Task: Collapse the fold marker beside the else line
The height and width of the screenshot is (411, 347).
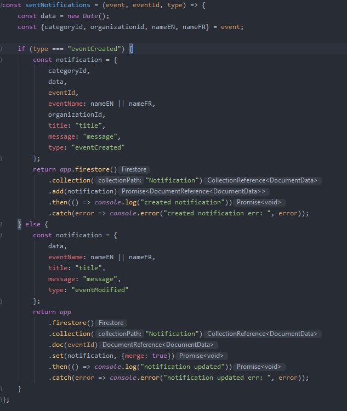Action: tap(1, 224)
